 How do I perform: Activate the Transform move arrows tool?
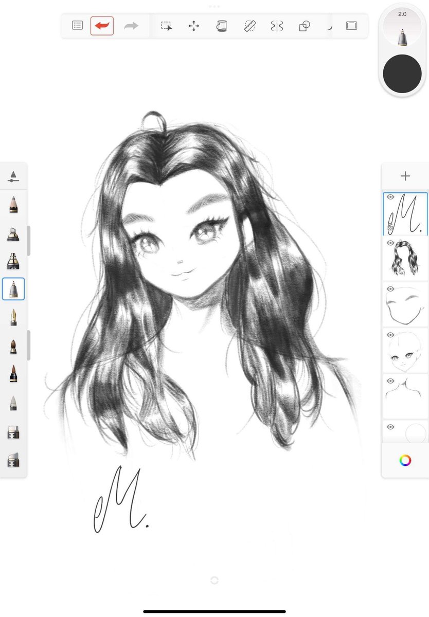click(x=194, y=26)
